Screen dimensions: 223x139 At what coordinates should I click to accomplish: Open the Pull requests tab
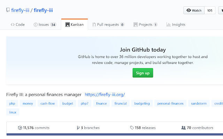[108, 25]
